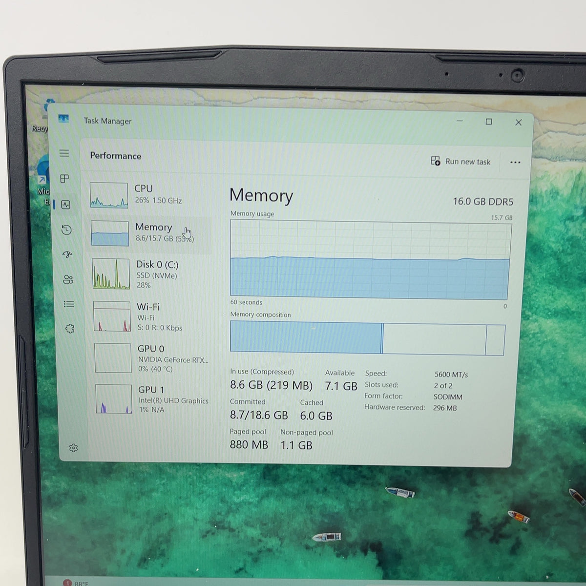Viewport: 586px width, 586px height.
Task: Open the Processes page icon
Action: point(64,179)
